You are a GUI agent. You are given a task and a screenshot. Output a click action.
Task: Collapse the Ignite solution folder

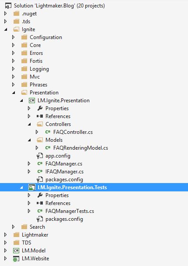(x=6, y=29)
